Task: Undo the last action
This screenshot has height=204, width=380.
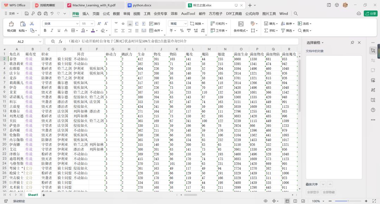Action: pos(52,14)
